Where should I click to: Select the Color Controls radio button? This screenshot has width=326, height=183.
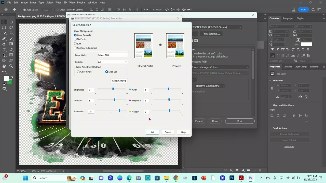(x=75, y=35)
